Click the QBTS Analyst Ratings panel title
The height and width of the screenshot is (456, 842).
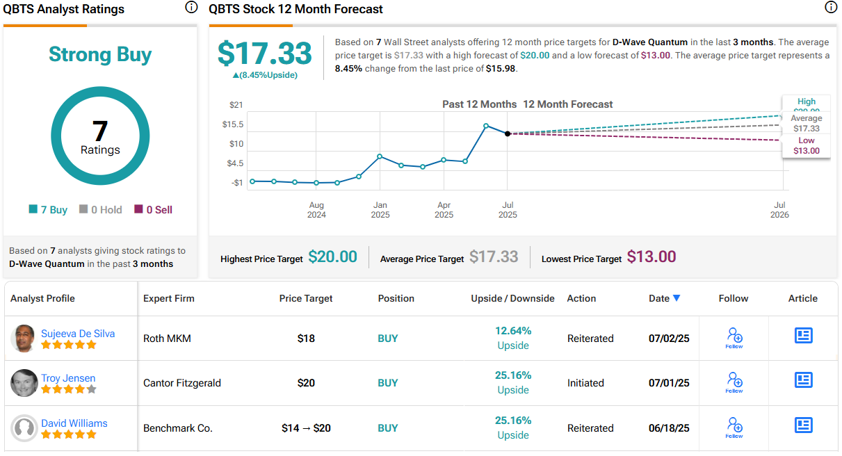pos(64,9)
